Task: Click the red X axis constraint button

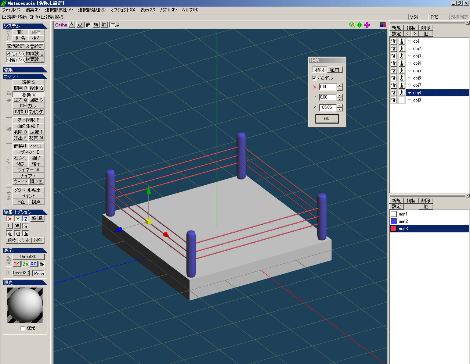Action: 10,219
